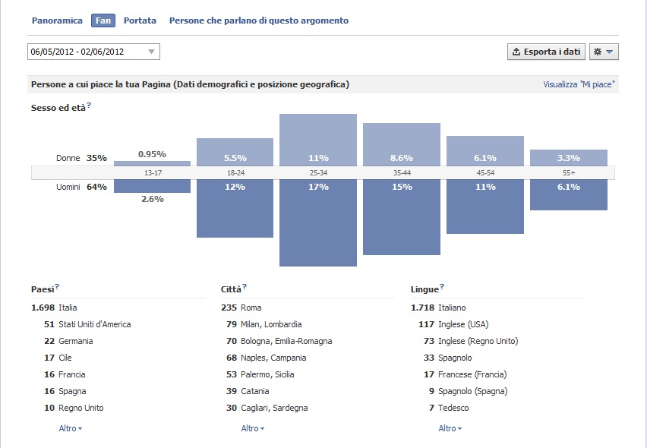Select the Fan tab
The width and height of the screenshot is (647, 448).
(x=103, y=21)
